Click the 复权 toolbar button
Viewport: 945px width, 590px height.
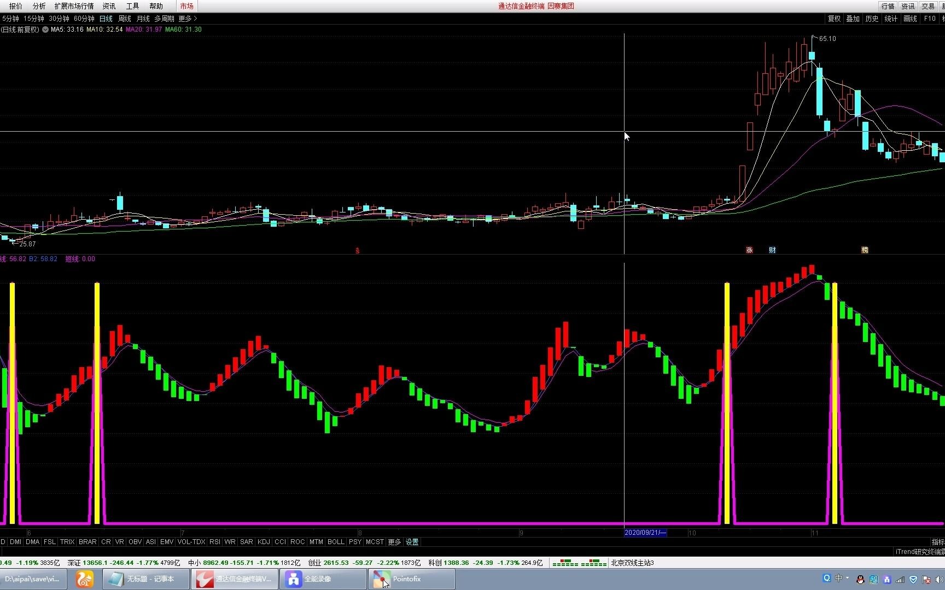click(x=834, y=19)
